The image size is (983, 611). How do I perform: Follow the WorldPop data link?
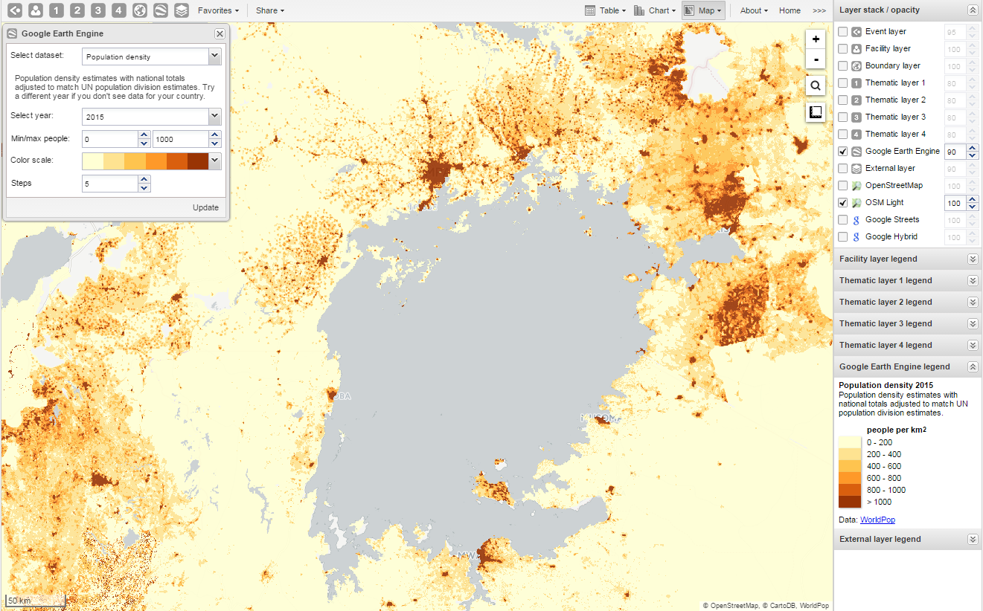[x=877, y=520]
